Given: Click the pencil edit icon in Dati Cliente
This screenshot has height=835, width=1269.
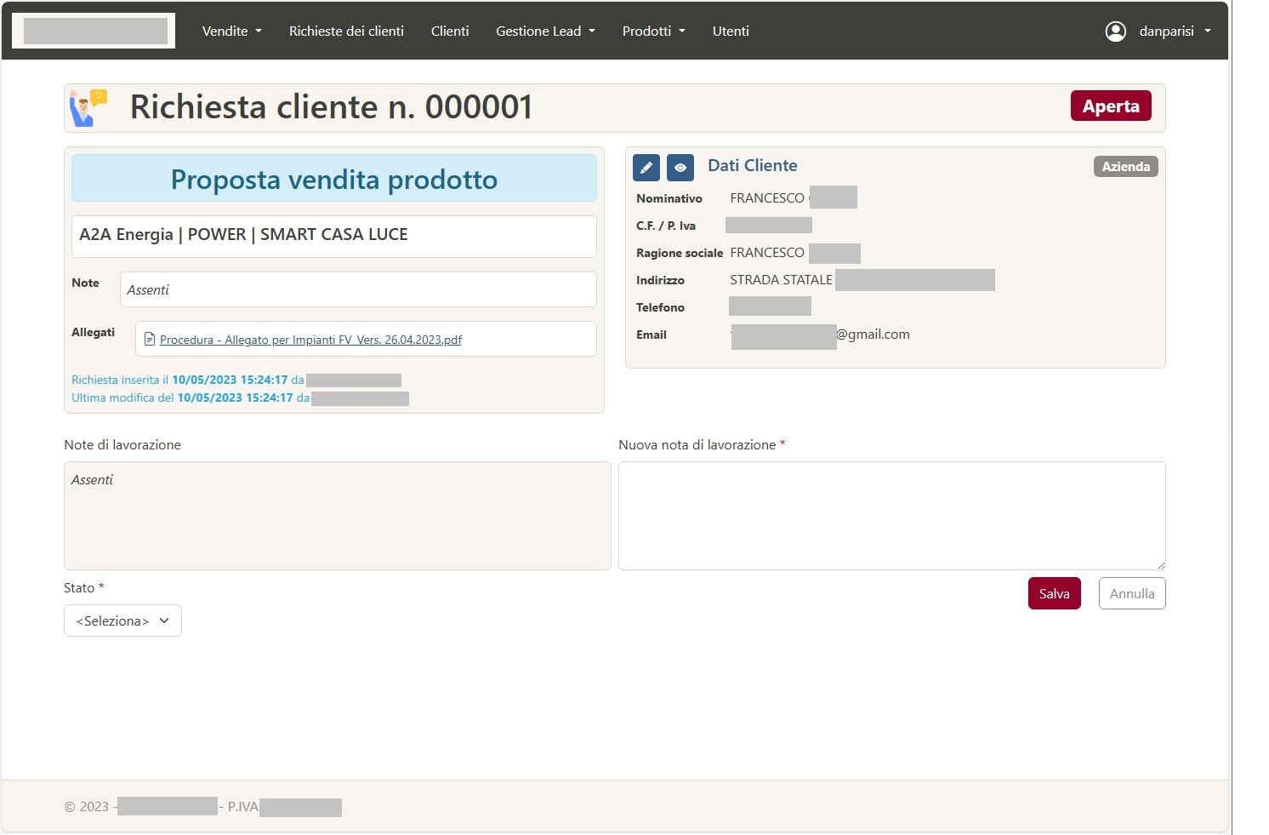Looking at the screenshot, I should click(x=646, y=168).
